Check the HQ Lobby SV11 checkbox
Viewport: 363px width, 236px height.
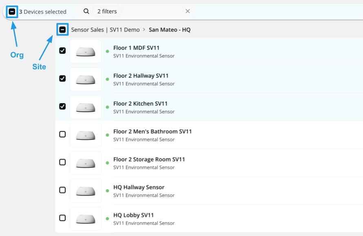coord(62,218)
